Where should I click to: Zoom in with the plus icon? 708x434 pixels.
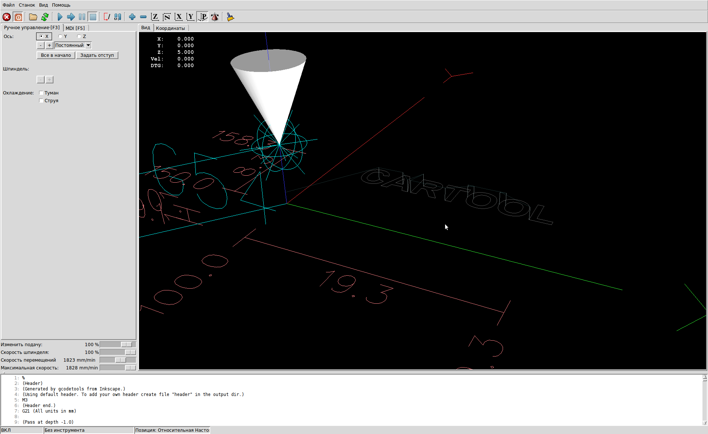132,17
